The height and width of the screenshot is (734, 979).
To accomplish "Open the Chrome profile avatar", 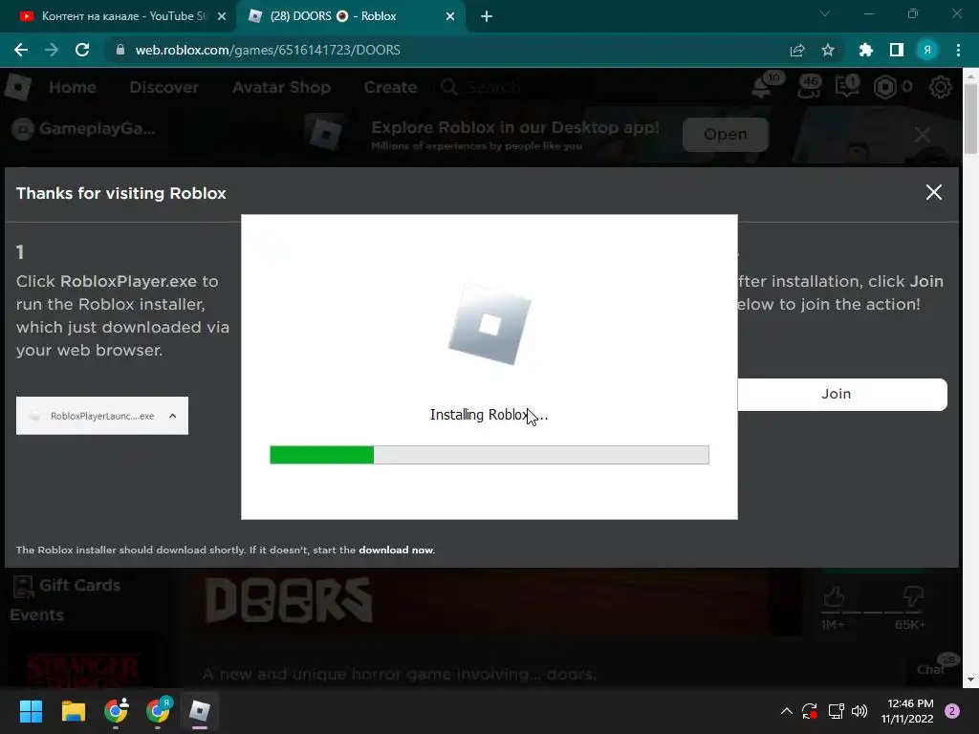I will (927, 50).
